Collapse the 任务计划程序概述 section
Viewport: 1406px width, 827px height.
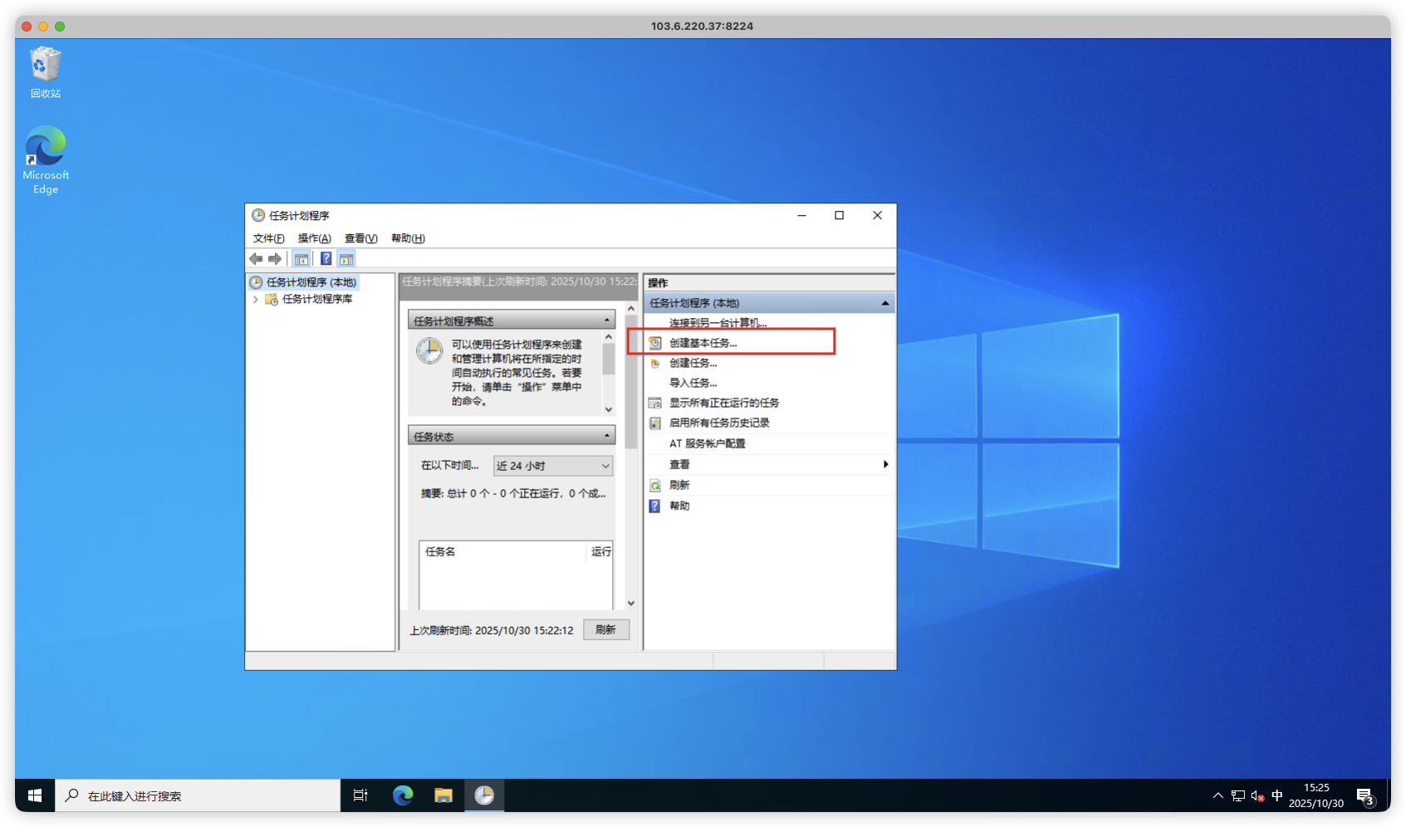(x=607, y=321)
